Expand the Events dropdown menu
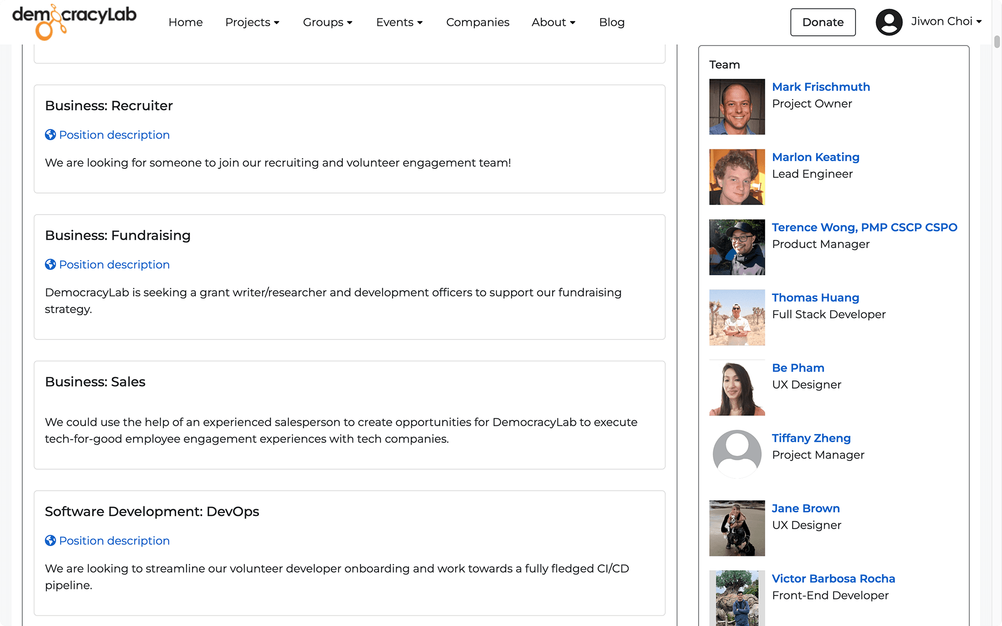 coord(399,22)
